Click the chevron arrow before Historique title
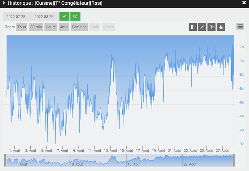The width and height of the screenshot is (249, 171). coord(4,3)
